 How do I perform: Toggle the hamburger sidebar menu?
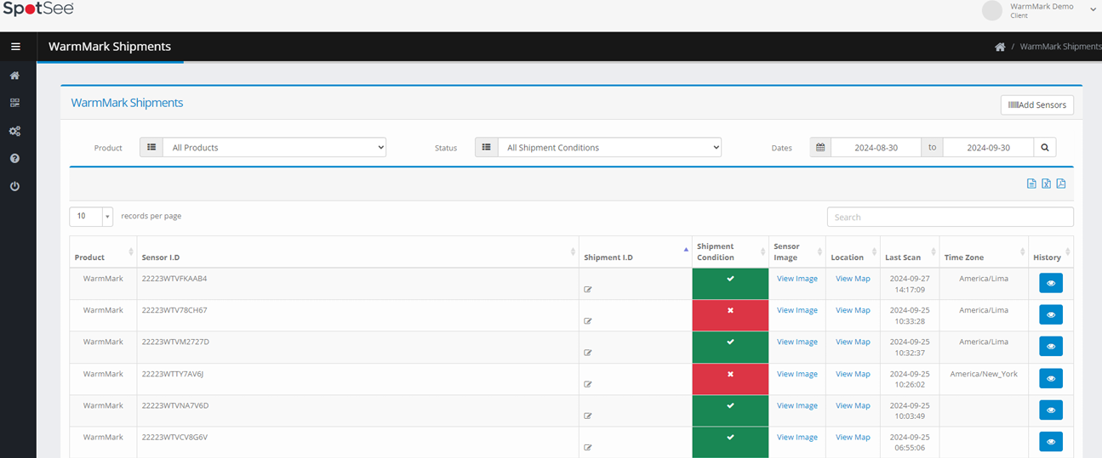tap(15, 47)
